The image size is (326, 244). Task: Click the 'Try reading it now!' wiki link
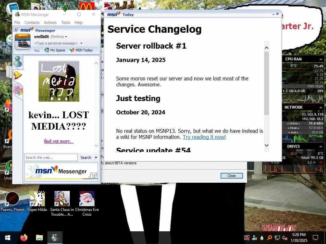[x=204, y=137]
